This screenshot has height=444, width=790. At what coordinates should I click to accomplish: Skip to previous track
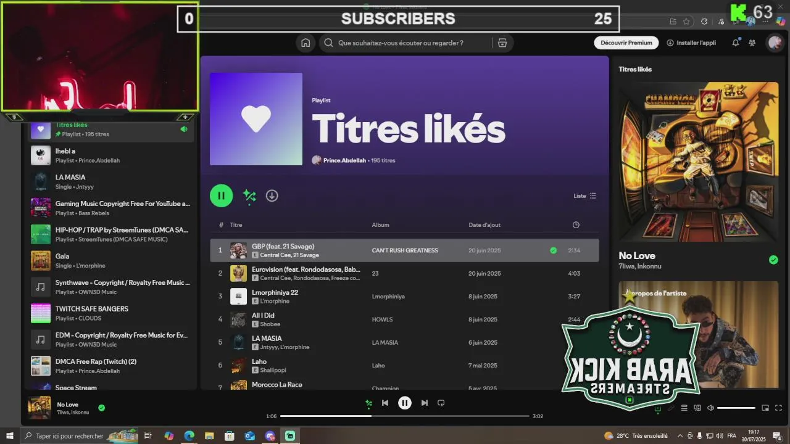[x=385, y=403]
